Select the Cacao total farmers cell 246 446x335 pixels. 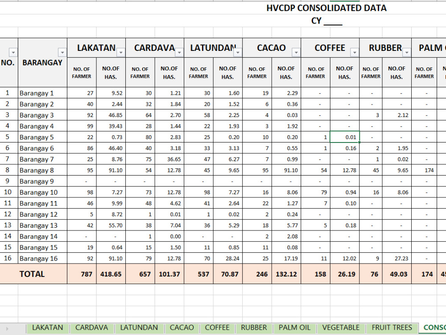[x=257, y=274]
